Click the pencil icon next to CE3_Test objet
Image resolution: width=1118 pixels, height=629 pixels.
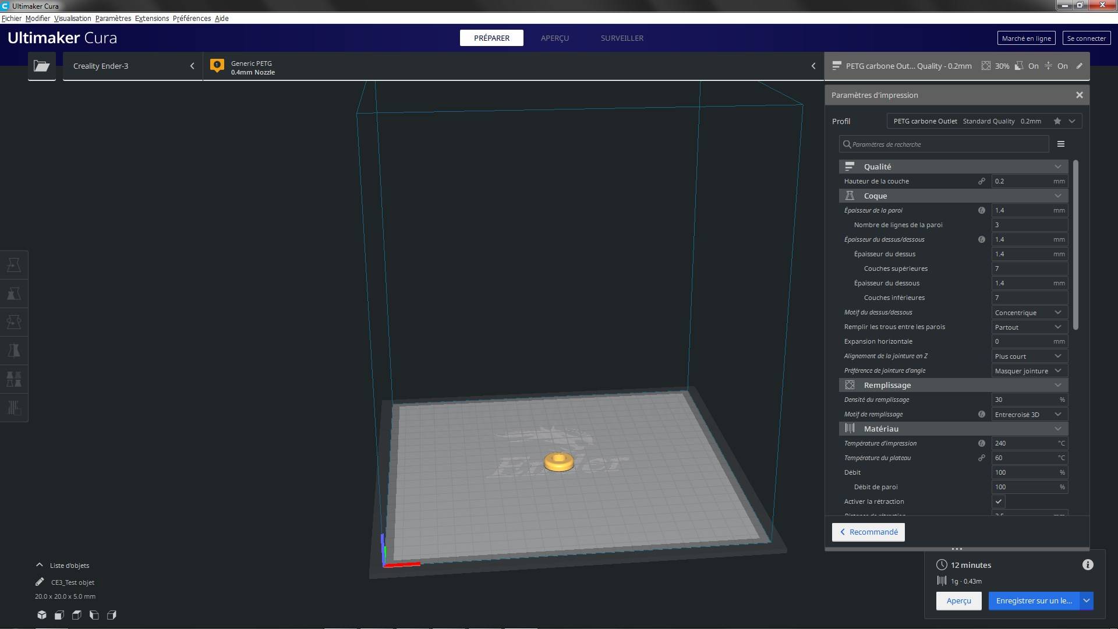click(40, 582)
